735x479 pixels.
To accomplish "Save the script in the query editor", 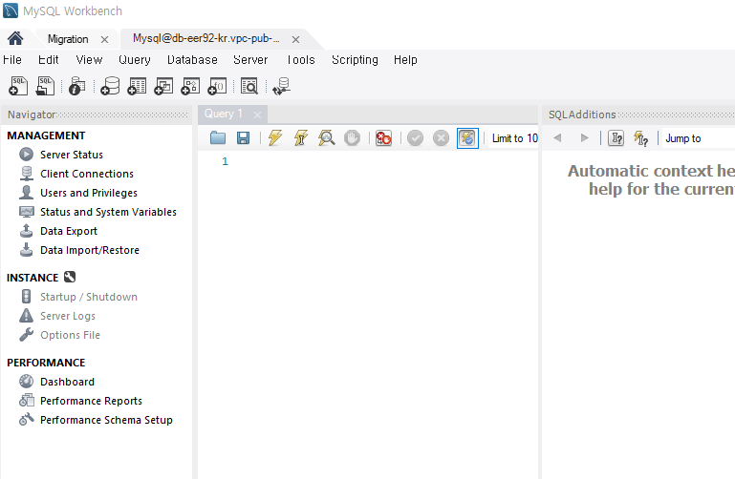I will [x=243, y=138].
